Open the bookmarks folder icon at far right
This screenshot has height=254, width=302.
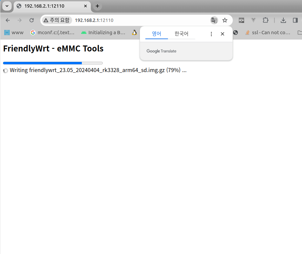(300, 33)
